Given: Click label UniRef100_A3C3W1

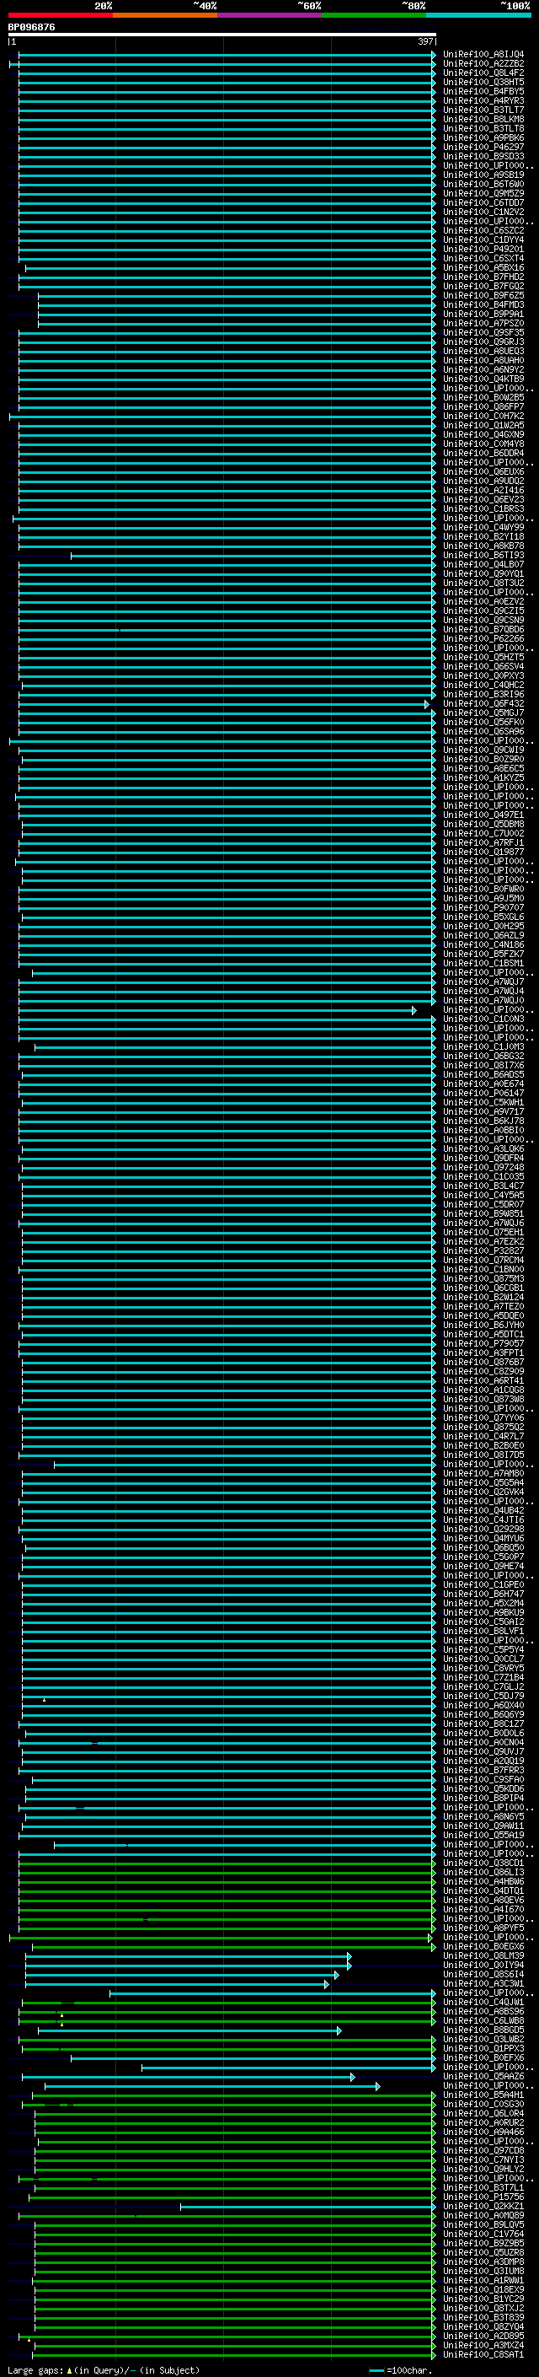Looking at the screenshot, I should coord(483,1984).
